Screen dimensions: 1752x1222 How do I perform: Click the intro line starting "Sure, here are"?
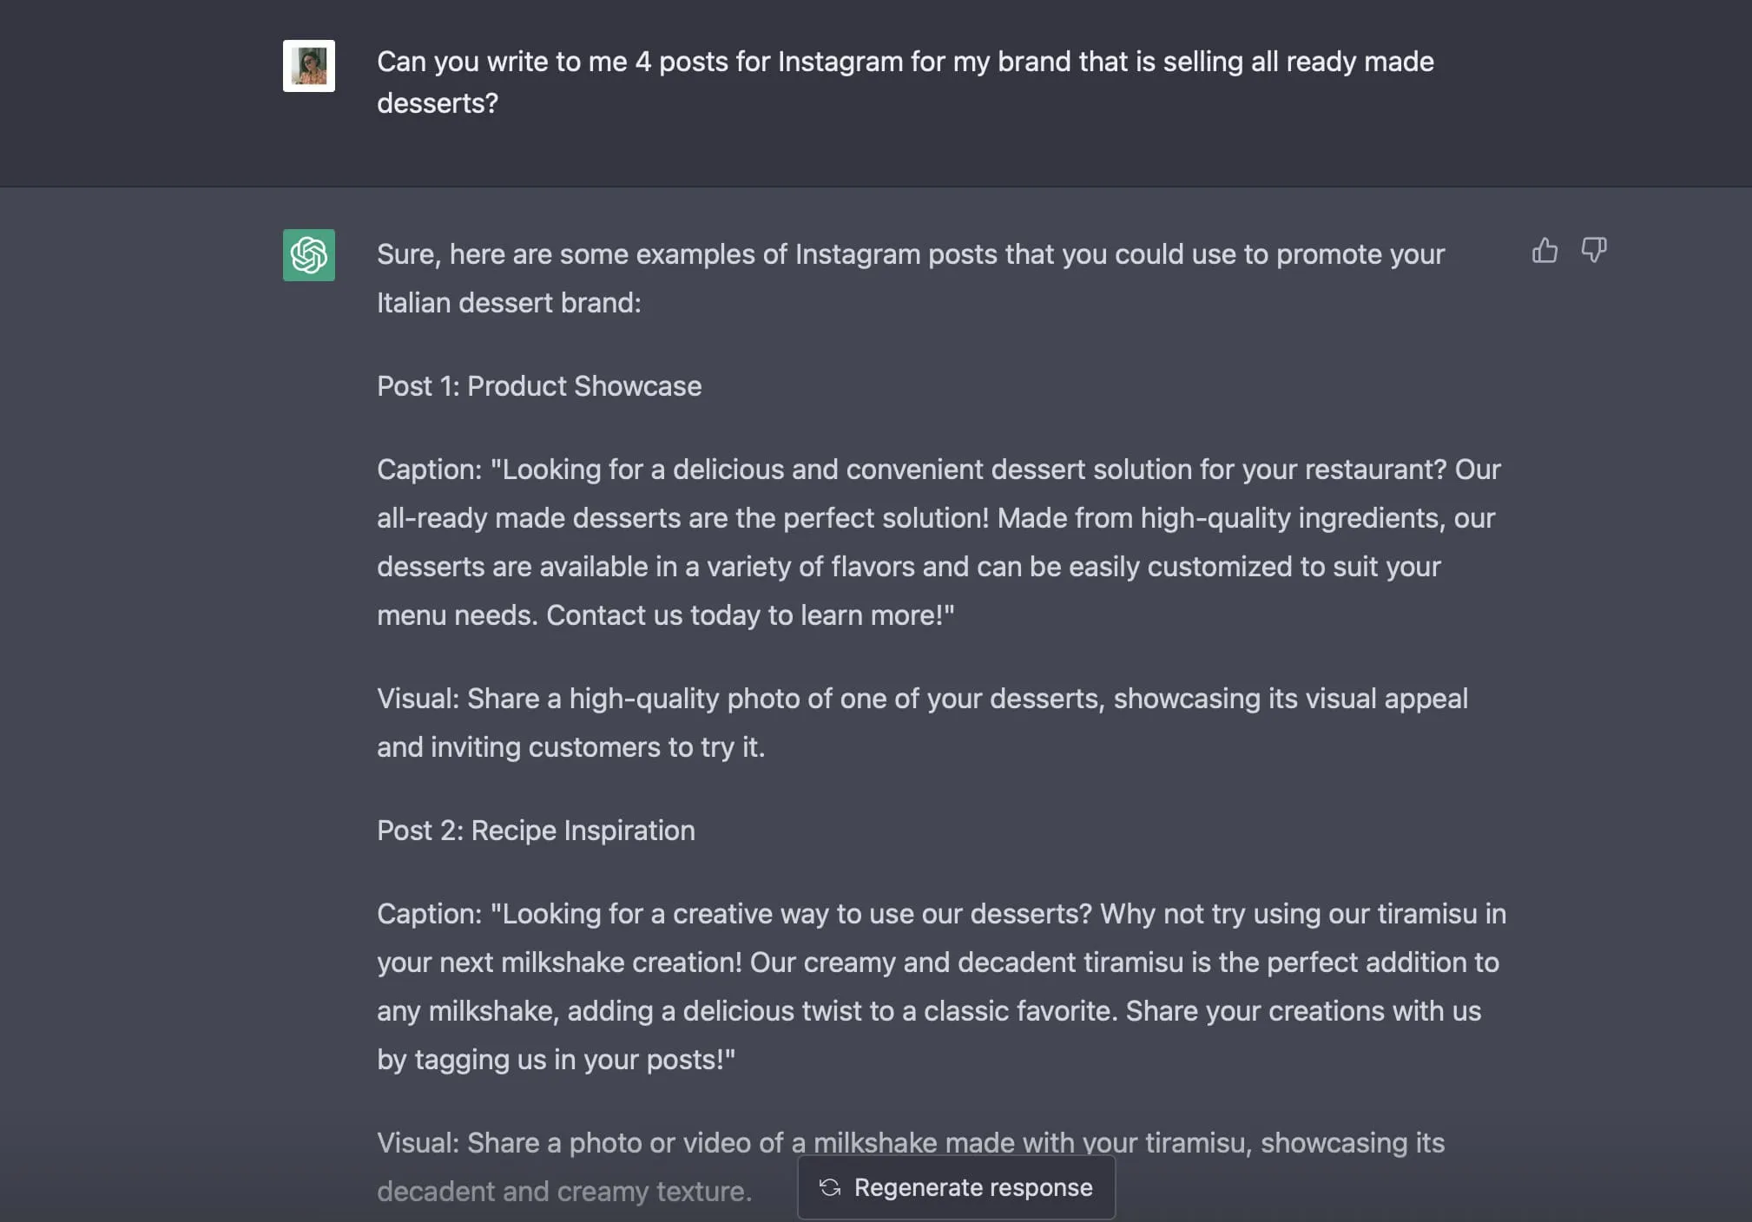(x=911, y=279)
